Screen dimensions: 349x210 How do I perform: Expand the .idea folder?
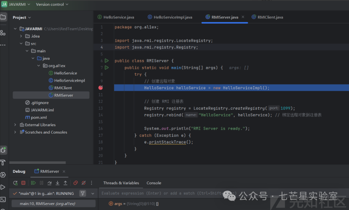(21, 36)
